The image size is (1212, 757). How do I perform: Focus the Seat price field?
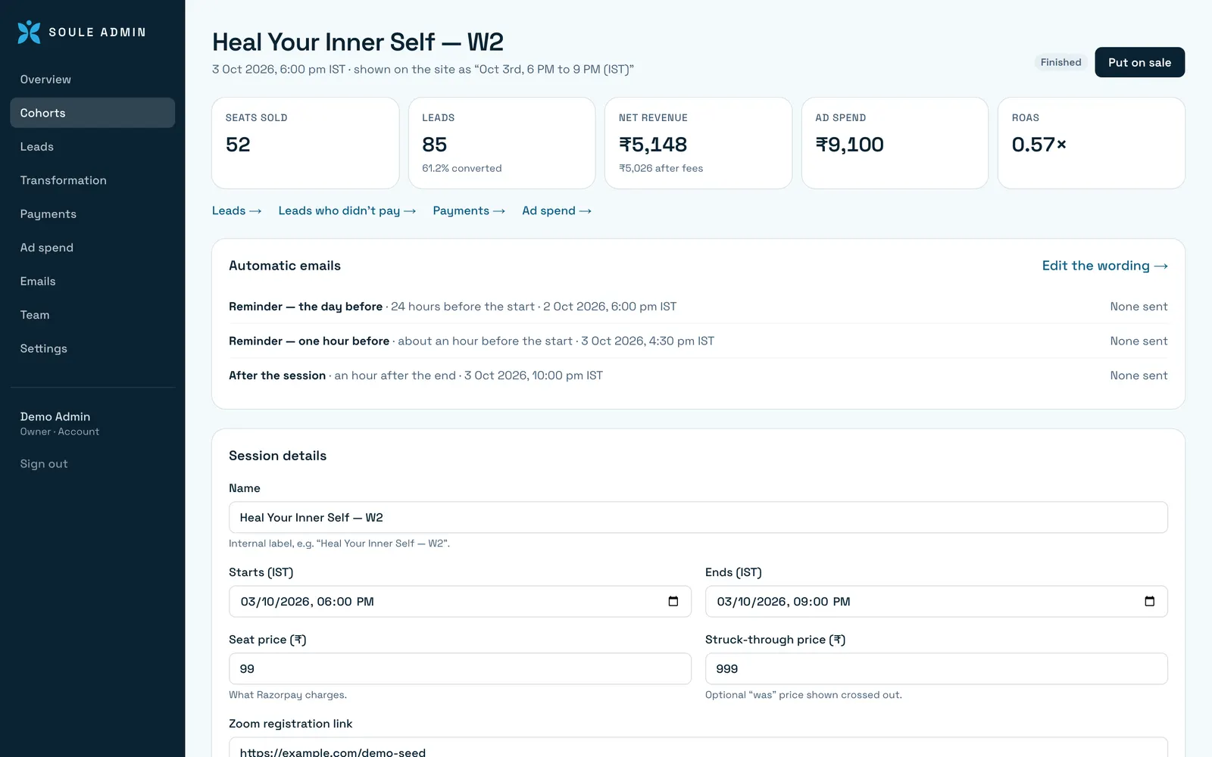(460, 668)
